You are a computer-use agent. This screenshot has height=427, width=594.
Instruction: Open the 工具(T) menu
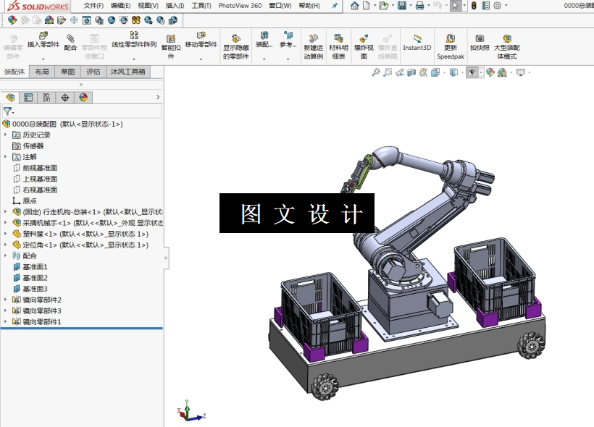pyautogui.click(x=201, y=6)
